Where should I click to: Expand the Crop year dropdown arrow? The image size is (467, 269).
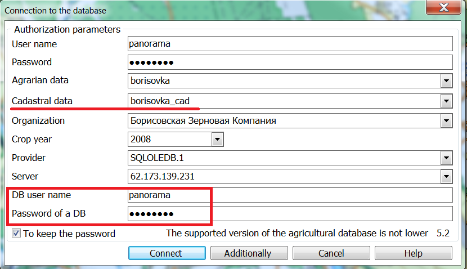[x=217, y=139]
